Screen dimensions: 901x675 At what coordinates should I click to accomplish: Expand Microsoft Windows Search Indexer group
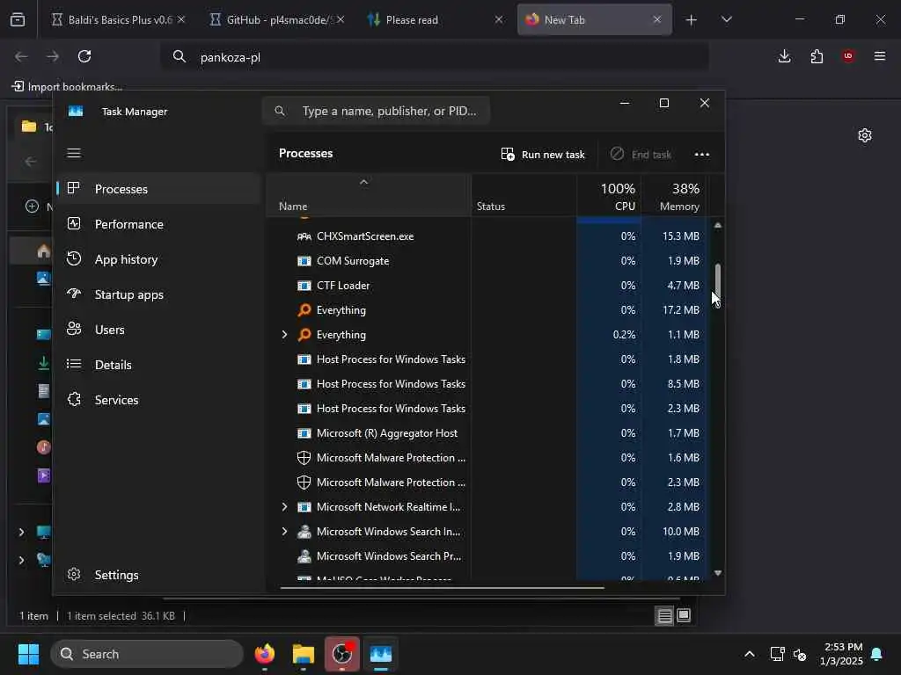[x=284, y=532]
